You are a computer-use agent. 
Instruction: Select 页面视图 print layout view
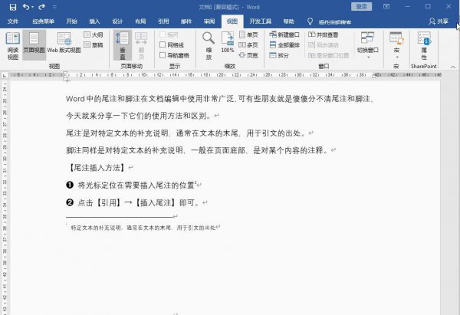pos(34,45)
